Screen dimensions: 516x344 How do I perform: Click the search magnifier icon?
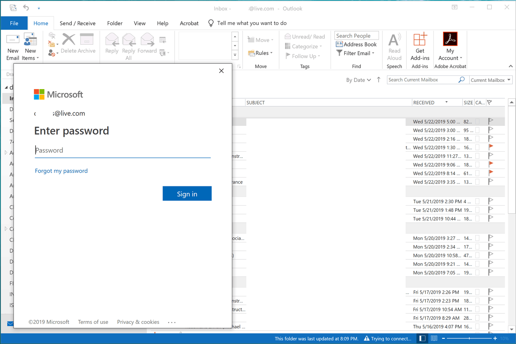coord(462,80)
